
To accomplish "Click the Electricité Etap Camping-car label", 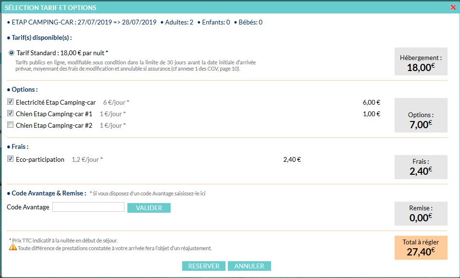I will (56, 102).
